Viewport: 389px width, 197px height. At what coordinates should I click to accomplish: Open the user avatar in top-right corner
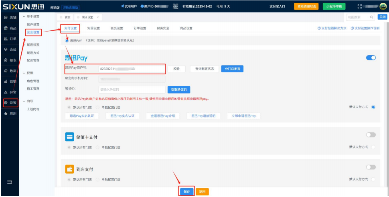(383, 6)
